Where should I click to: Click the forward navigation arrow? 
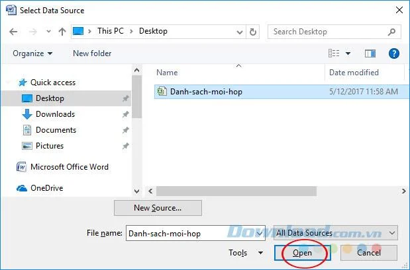click(32, 32)
